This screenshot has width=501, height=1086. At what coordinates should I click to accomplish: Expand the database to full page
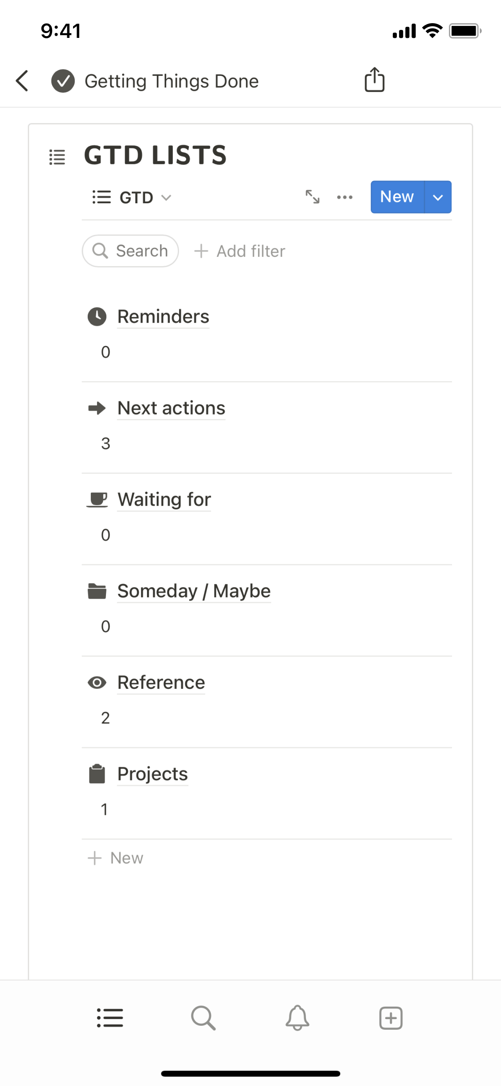click(312, 197)
